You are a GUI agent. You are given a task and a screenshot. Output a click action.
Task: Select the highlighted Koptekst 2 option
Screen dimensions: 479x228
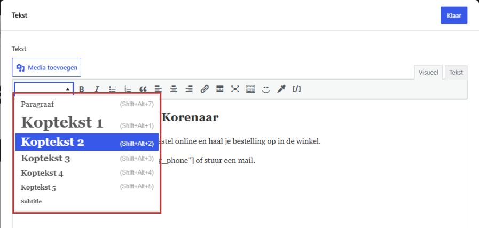(x=87, y=142)
